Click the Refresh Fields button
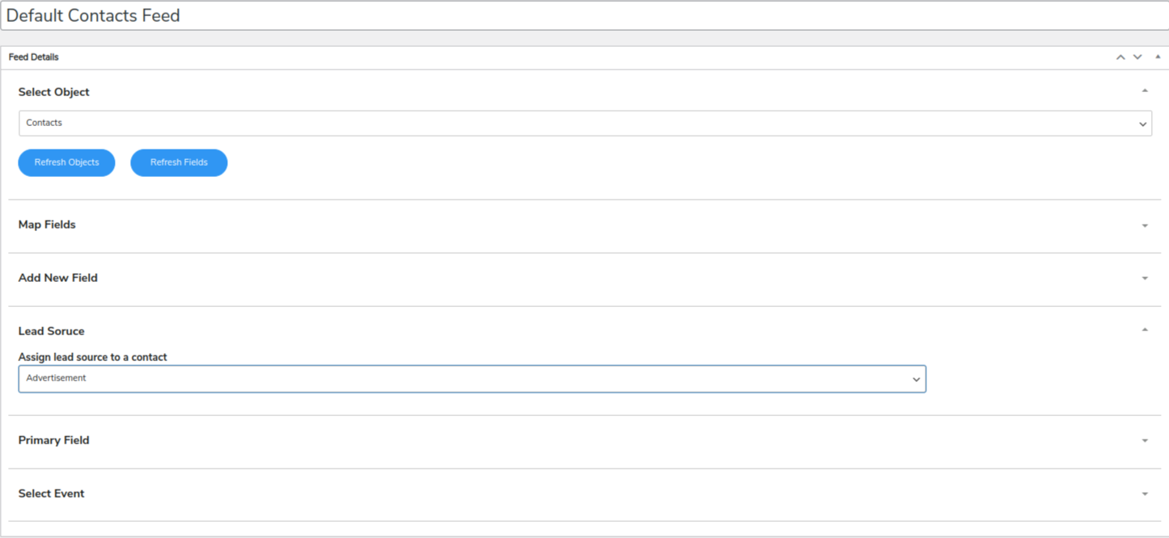The image size is (1169, 538). (x=179, y=162)
